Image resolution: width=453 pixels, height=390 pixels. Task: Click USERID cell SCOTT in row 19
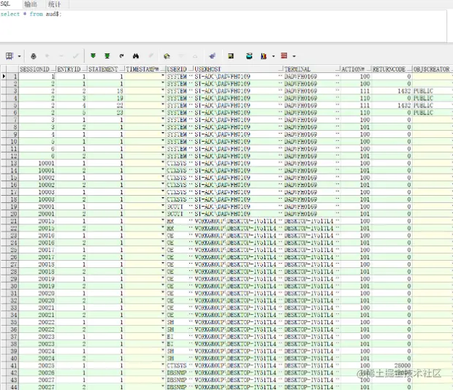pos(175,207)
